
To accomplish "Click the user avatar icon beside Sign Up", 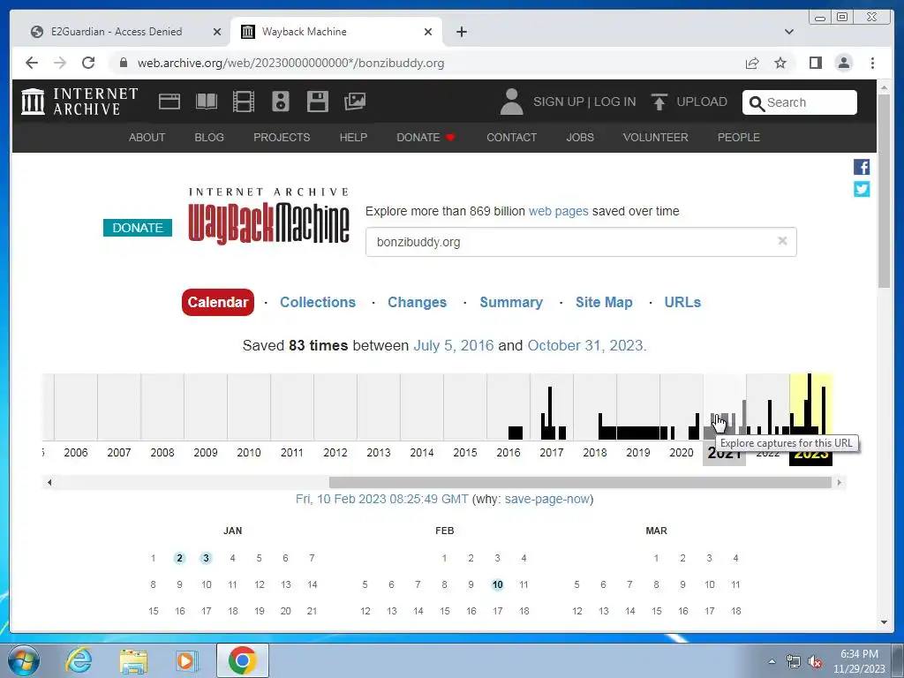I will [511, 102].
